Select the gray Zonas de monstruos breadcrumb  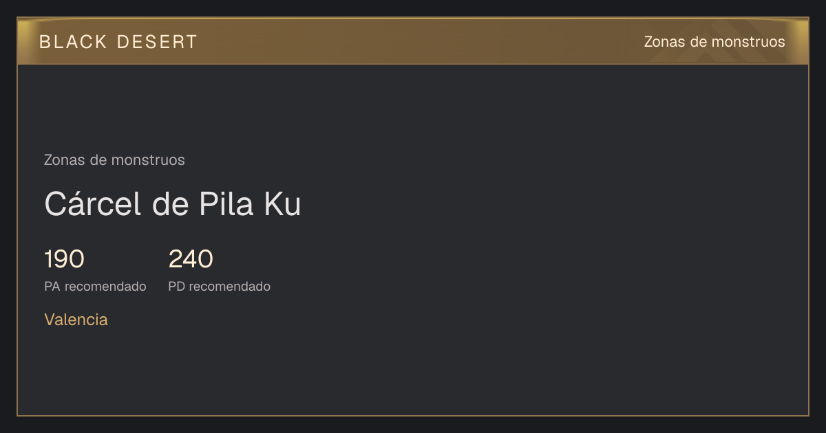pos(114,160)
